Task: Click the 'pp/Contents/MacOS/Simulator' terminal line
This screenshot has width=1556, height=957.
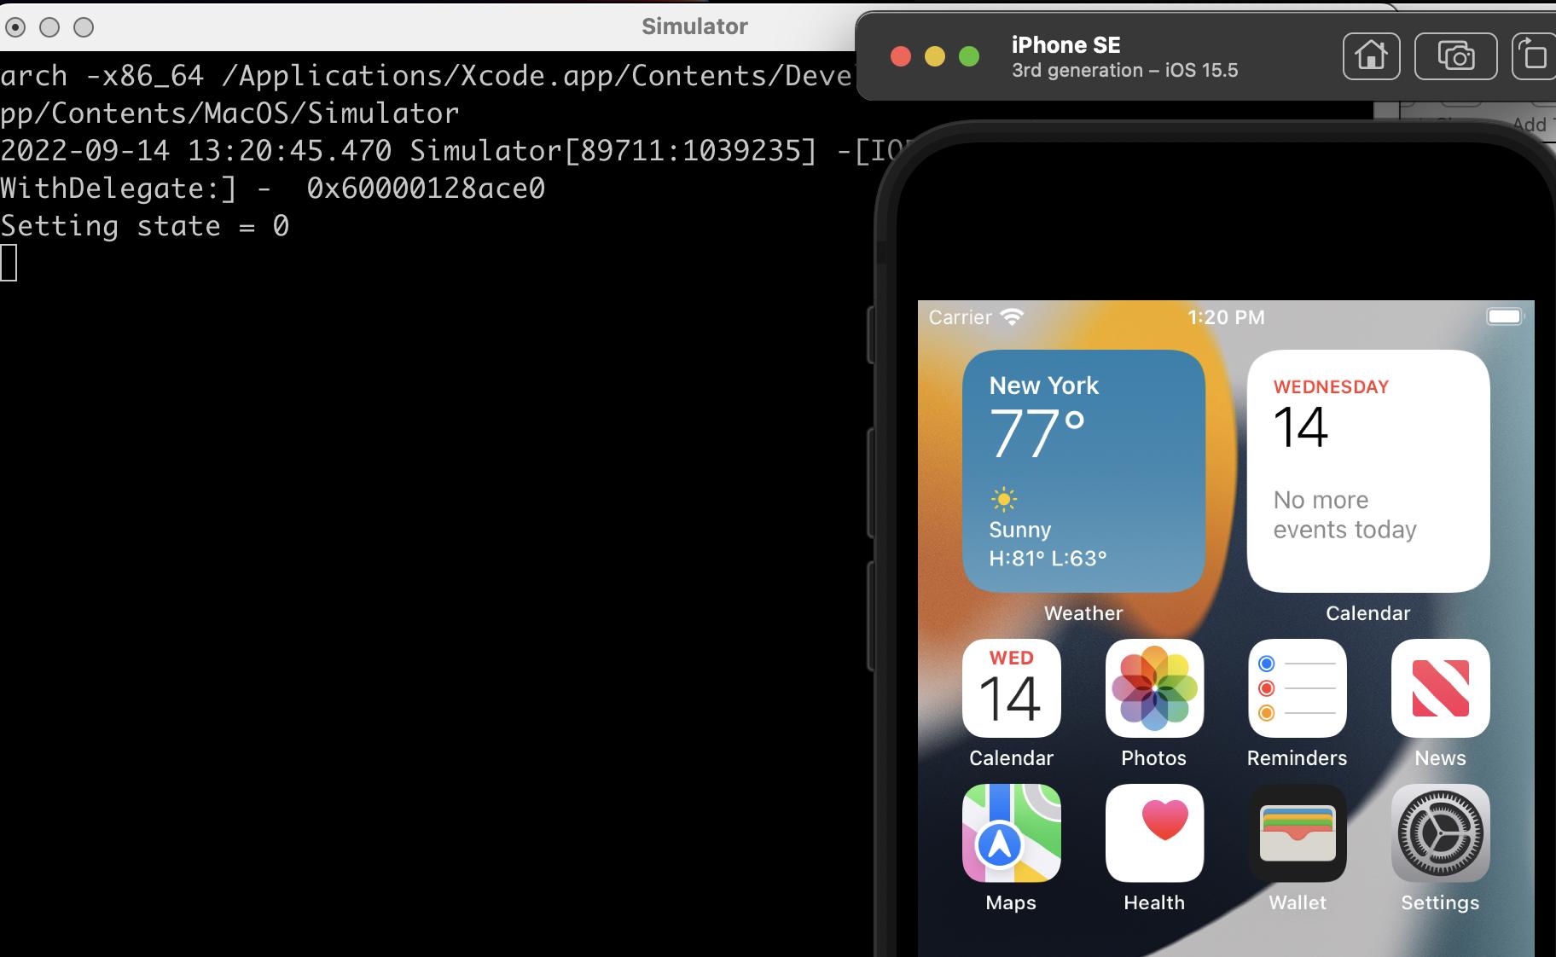Action: [x=229, y=113]
